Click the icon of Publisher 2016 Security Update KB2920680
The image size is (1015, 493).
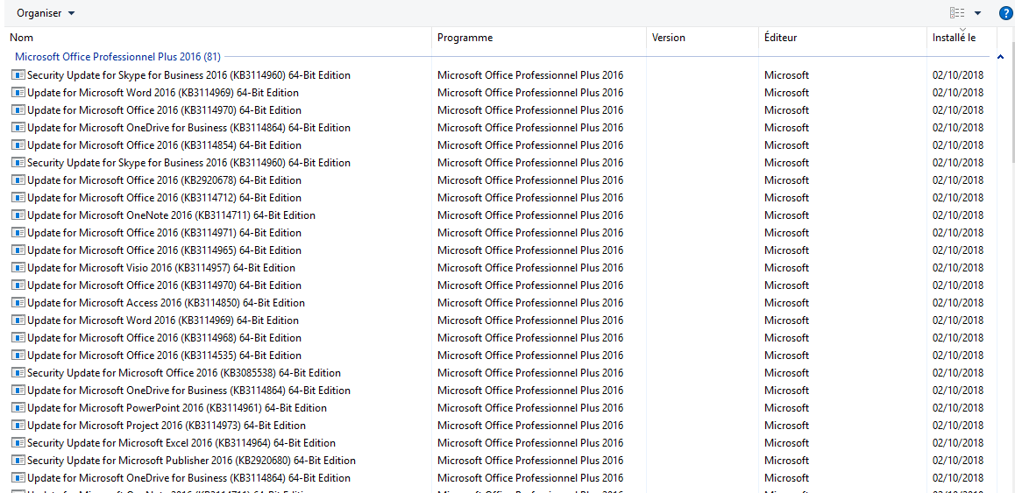[18, 460]
